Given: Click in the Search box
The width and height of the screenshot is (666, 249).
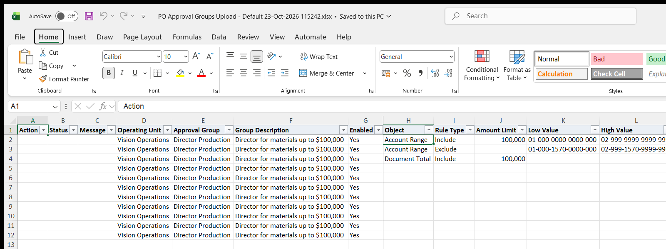Looking at the screenshot, I should (540, 16).
